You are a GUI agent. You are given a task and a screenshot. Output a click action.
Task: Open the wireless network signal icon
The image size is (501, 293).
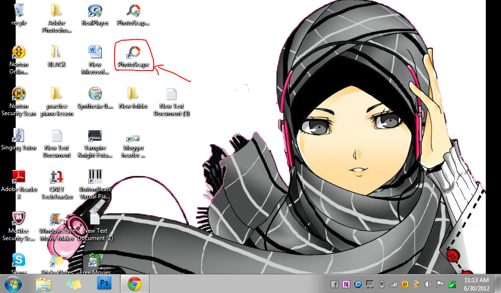click(x=393, y=284)
